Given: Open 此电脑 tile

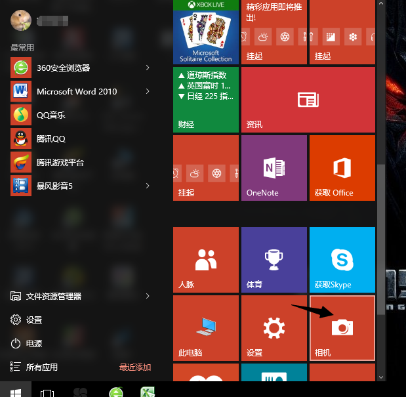Looking at the screenshot, I should click(x=206, y=328).
